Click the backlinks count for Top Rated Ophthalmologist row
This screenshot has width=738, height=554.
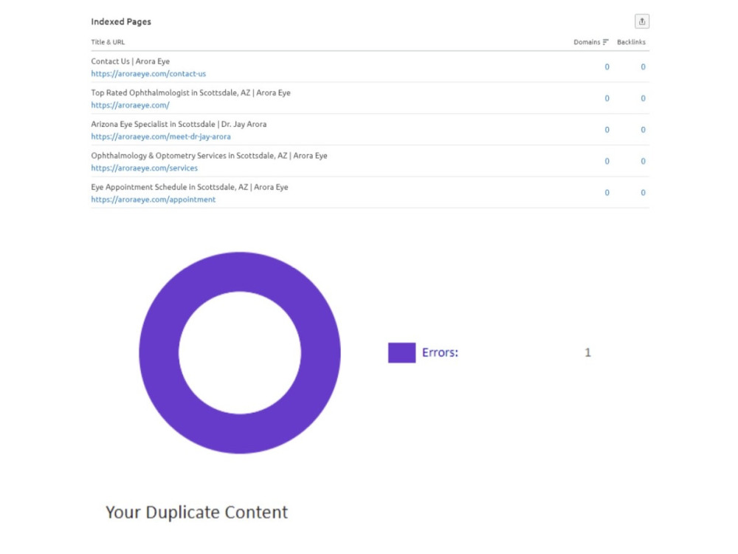pos(643,98)
